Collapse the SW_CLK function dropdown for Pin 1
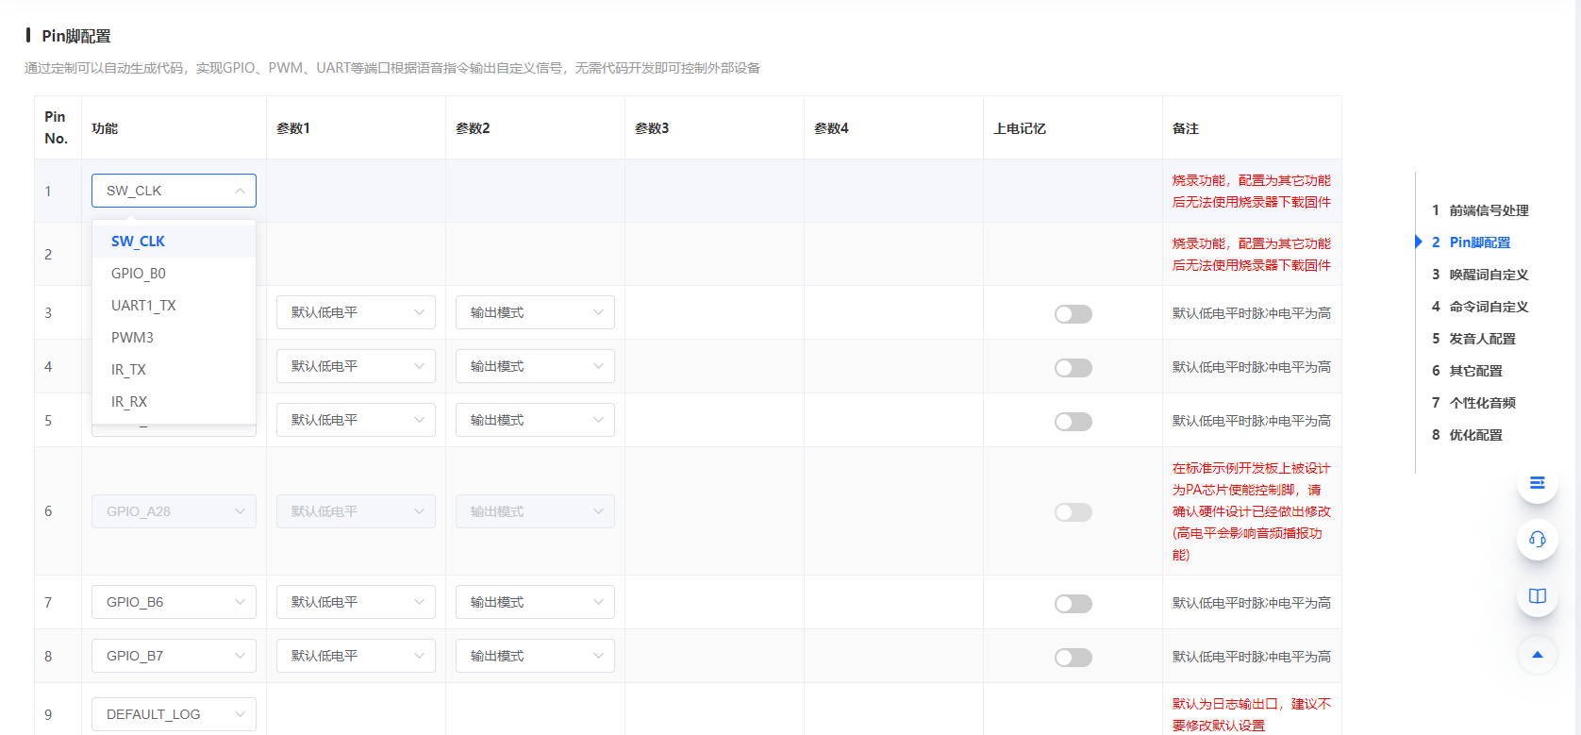Image resolution: width=1581 pixels, height=735 pixels. pyautogui.click(x=174, y=191)
